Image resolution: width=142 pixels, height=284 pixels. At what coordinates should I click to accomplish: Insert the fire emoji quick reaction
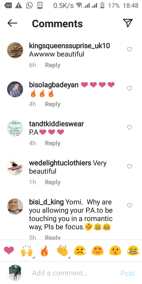click(x=44, y=251)
